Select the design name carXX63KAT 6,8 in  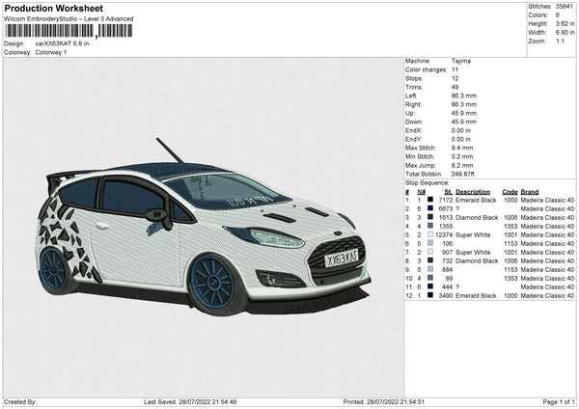pyautogui.click(x=62, y=43)
